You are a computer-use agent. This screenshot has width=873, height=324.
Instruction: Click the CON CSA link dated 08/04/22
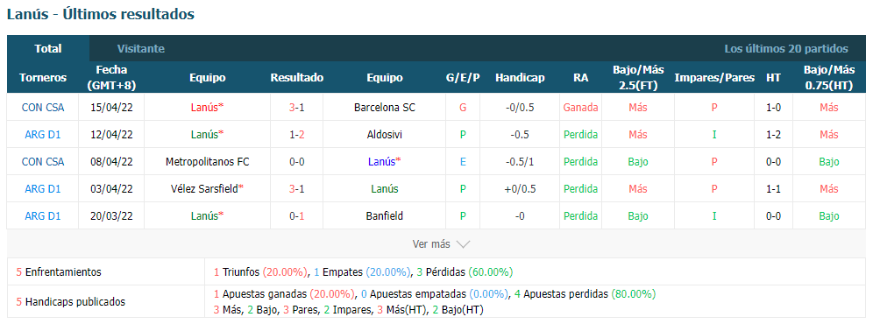tap(43, 161)
